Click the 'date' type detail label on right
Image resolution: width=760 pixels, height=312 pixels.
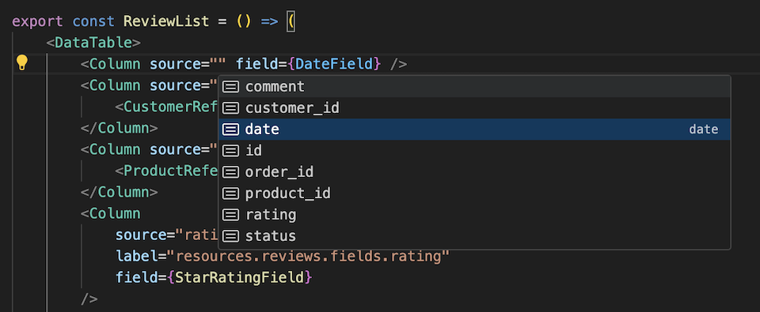(x=703, y=130)
